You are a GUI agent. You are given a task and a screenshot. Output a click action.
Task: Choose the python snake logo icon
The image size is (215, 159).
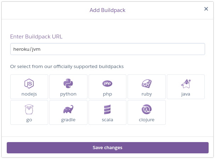pos(68,83)
